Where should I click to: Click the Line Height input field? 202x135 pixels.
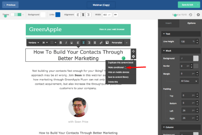point(188,41)
